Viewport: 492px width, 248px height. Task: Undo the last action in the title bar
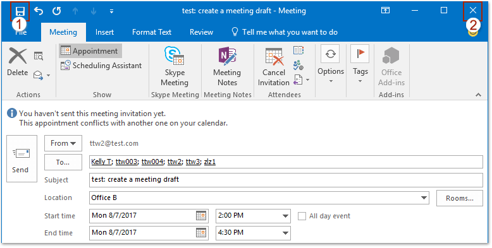[39, 11]
